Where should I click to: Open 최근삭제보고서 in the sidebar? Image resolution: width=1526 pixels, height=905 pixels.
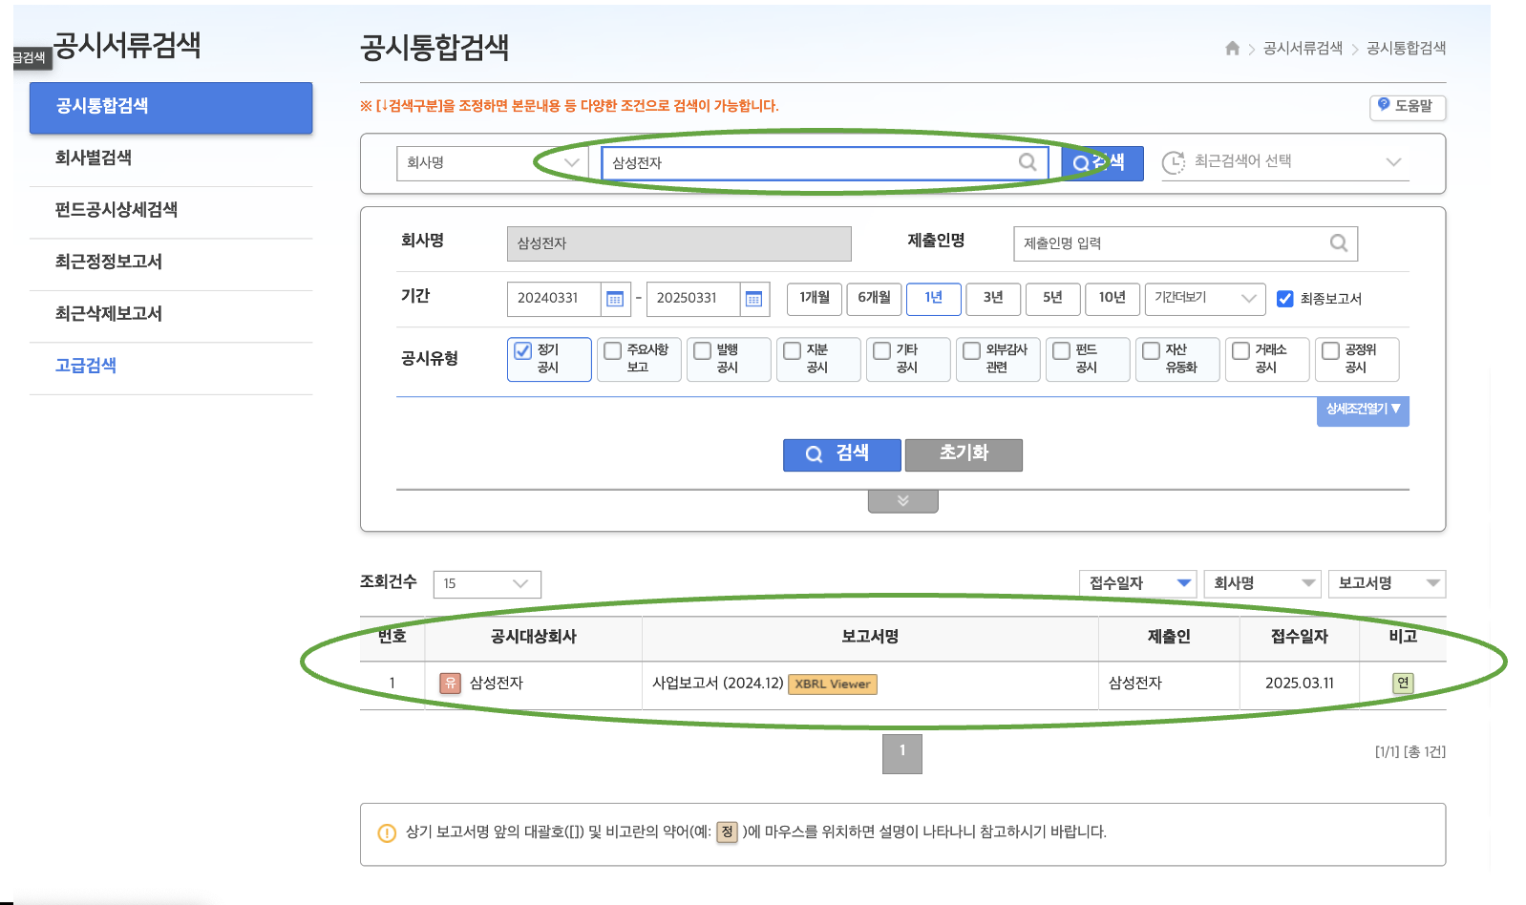coord(171,314)
